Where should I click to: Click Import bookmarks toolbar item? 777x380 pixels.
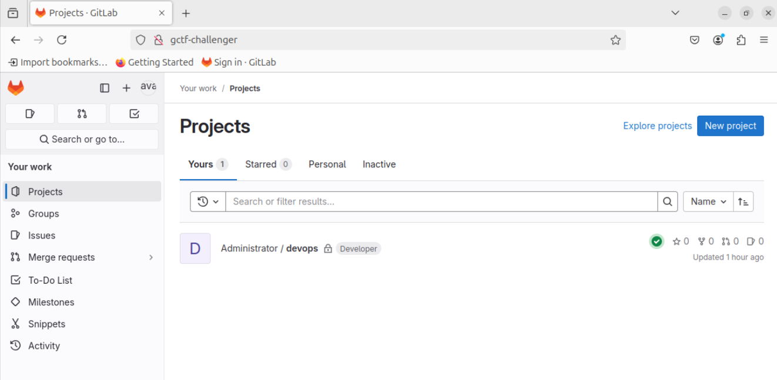pos(58,62)
